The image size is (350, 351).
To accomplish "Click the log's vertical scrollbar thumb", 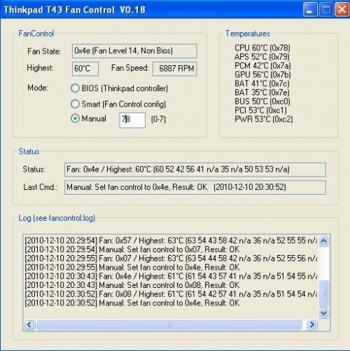I will (323, 293).
